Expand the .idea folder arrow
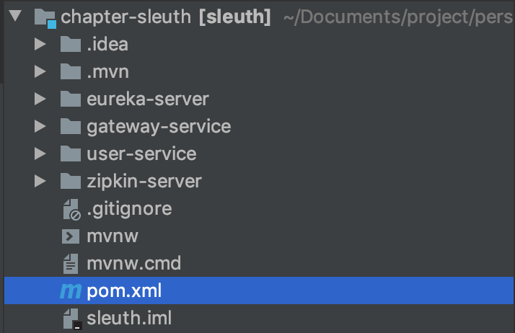This screenshot has width=515, height=333. pos(40,44)
